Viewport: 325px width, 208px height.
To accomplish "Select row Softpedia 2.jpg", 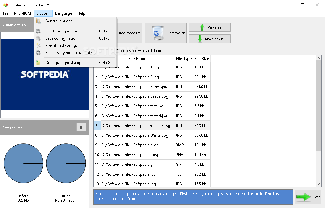I will (152, 77).
